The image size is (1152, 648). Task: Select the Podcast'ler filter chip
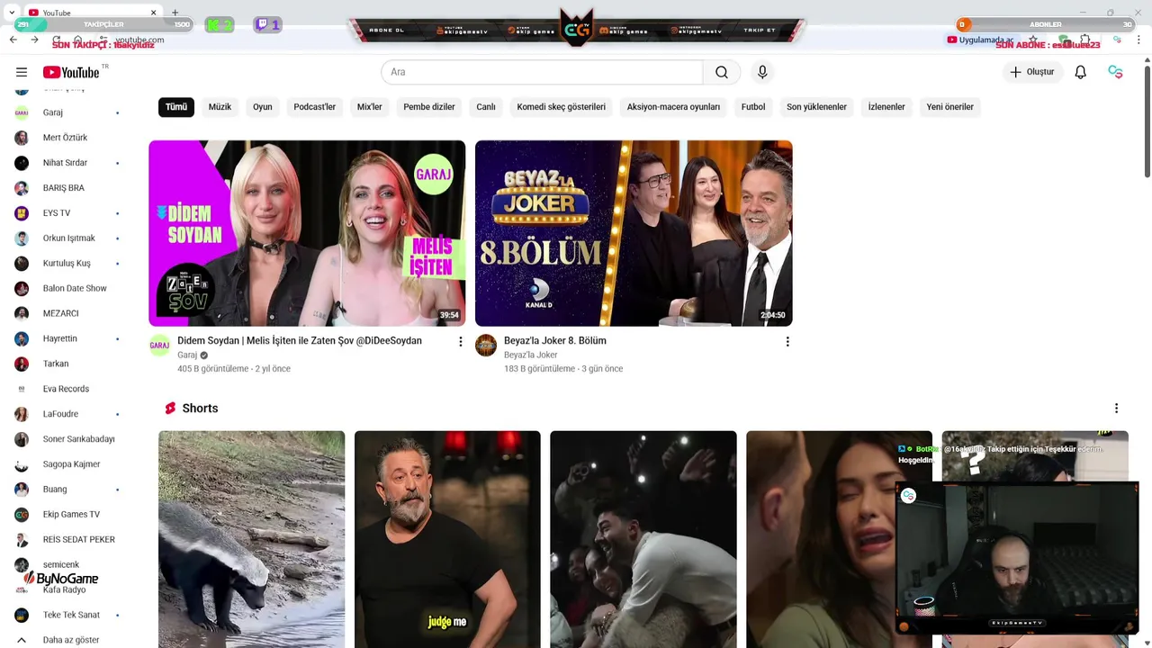(314, 107)
